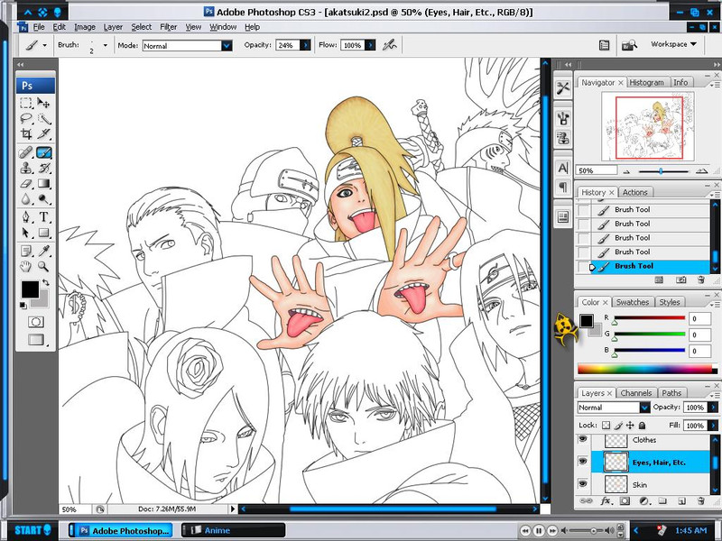Select the Rectangular Marquee tool
The width and height of the screenshot is (722, 541).
tap(26, 103)
